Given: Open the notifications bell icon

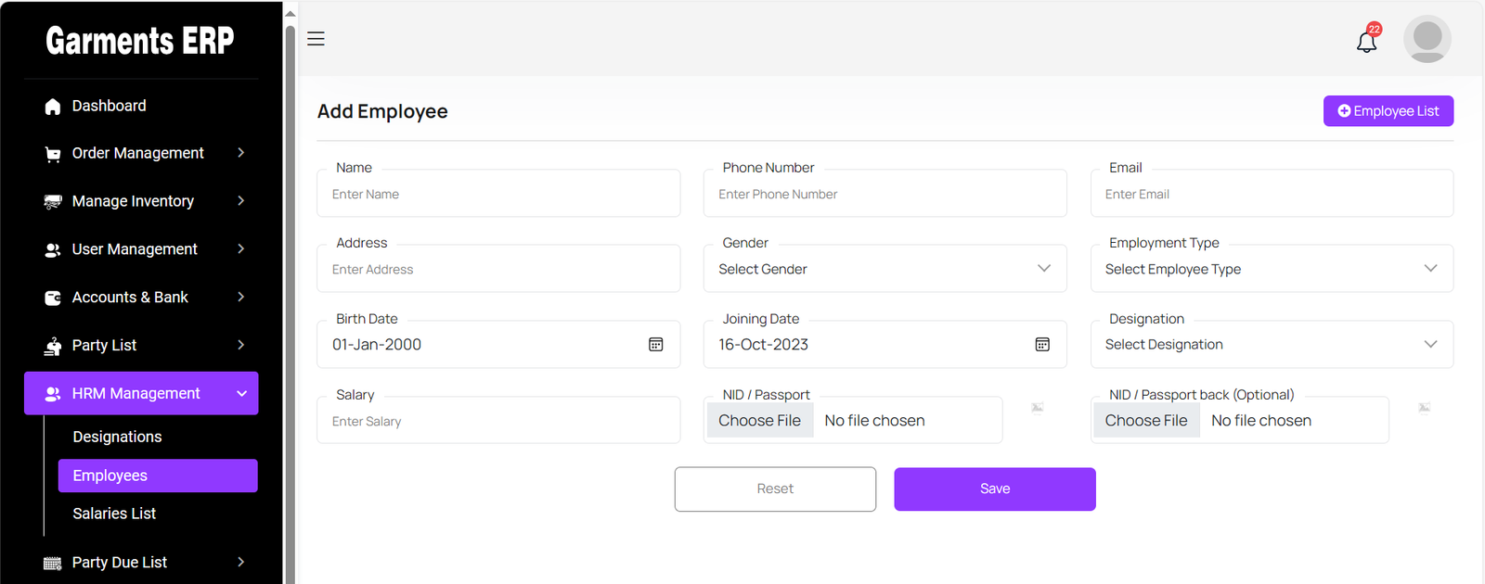Looking at the screenshot, I should (1366, 42).
